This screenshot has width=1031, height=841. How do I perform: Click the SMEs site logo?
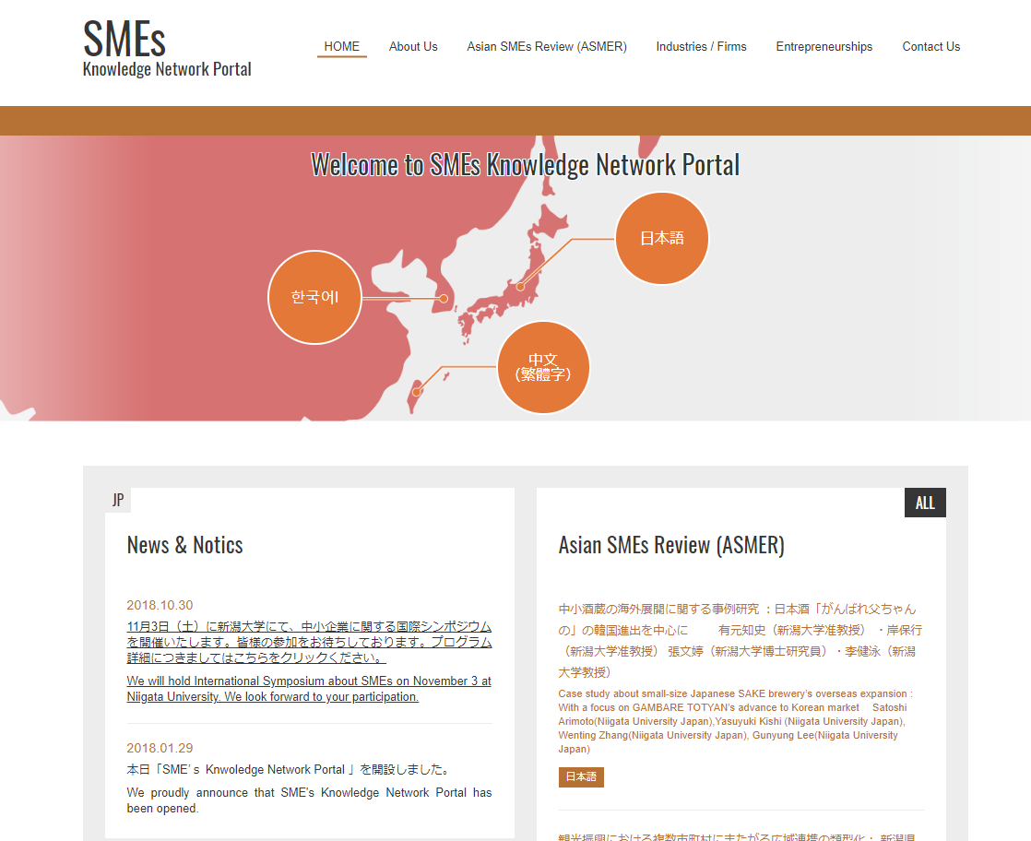167,50
